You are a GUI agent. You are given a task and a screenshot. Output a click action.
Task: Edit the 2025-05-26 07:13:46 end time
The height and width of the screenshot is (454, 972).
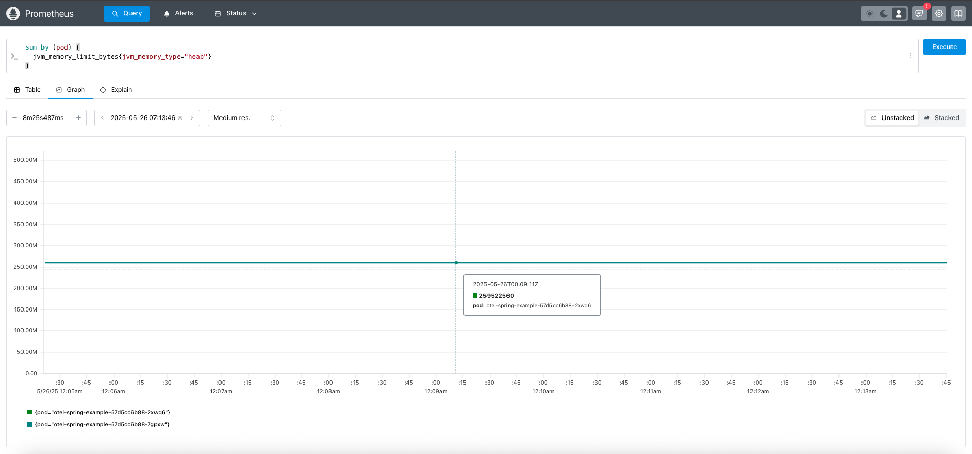[143, 118]
